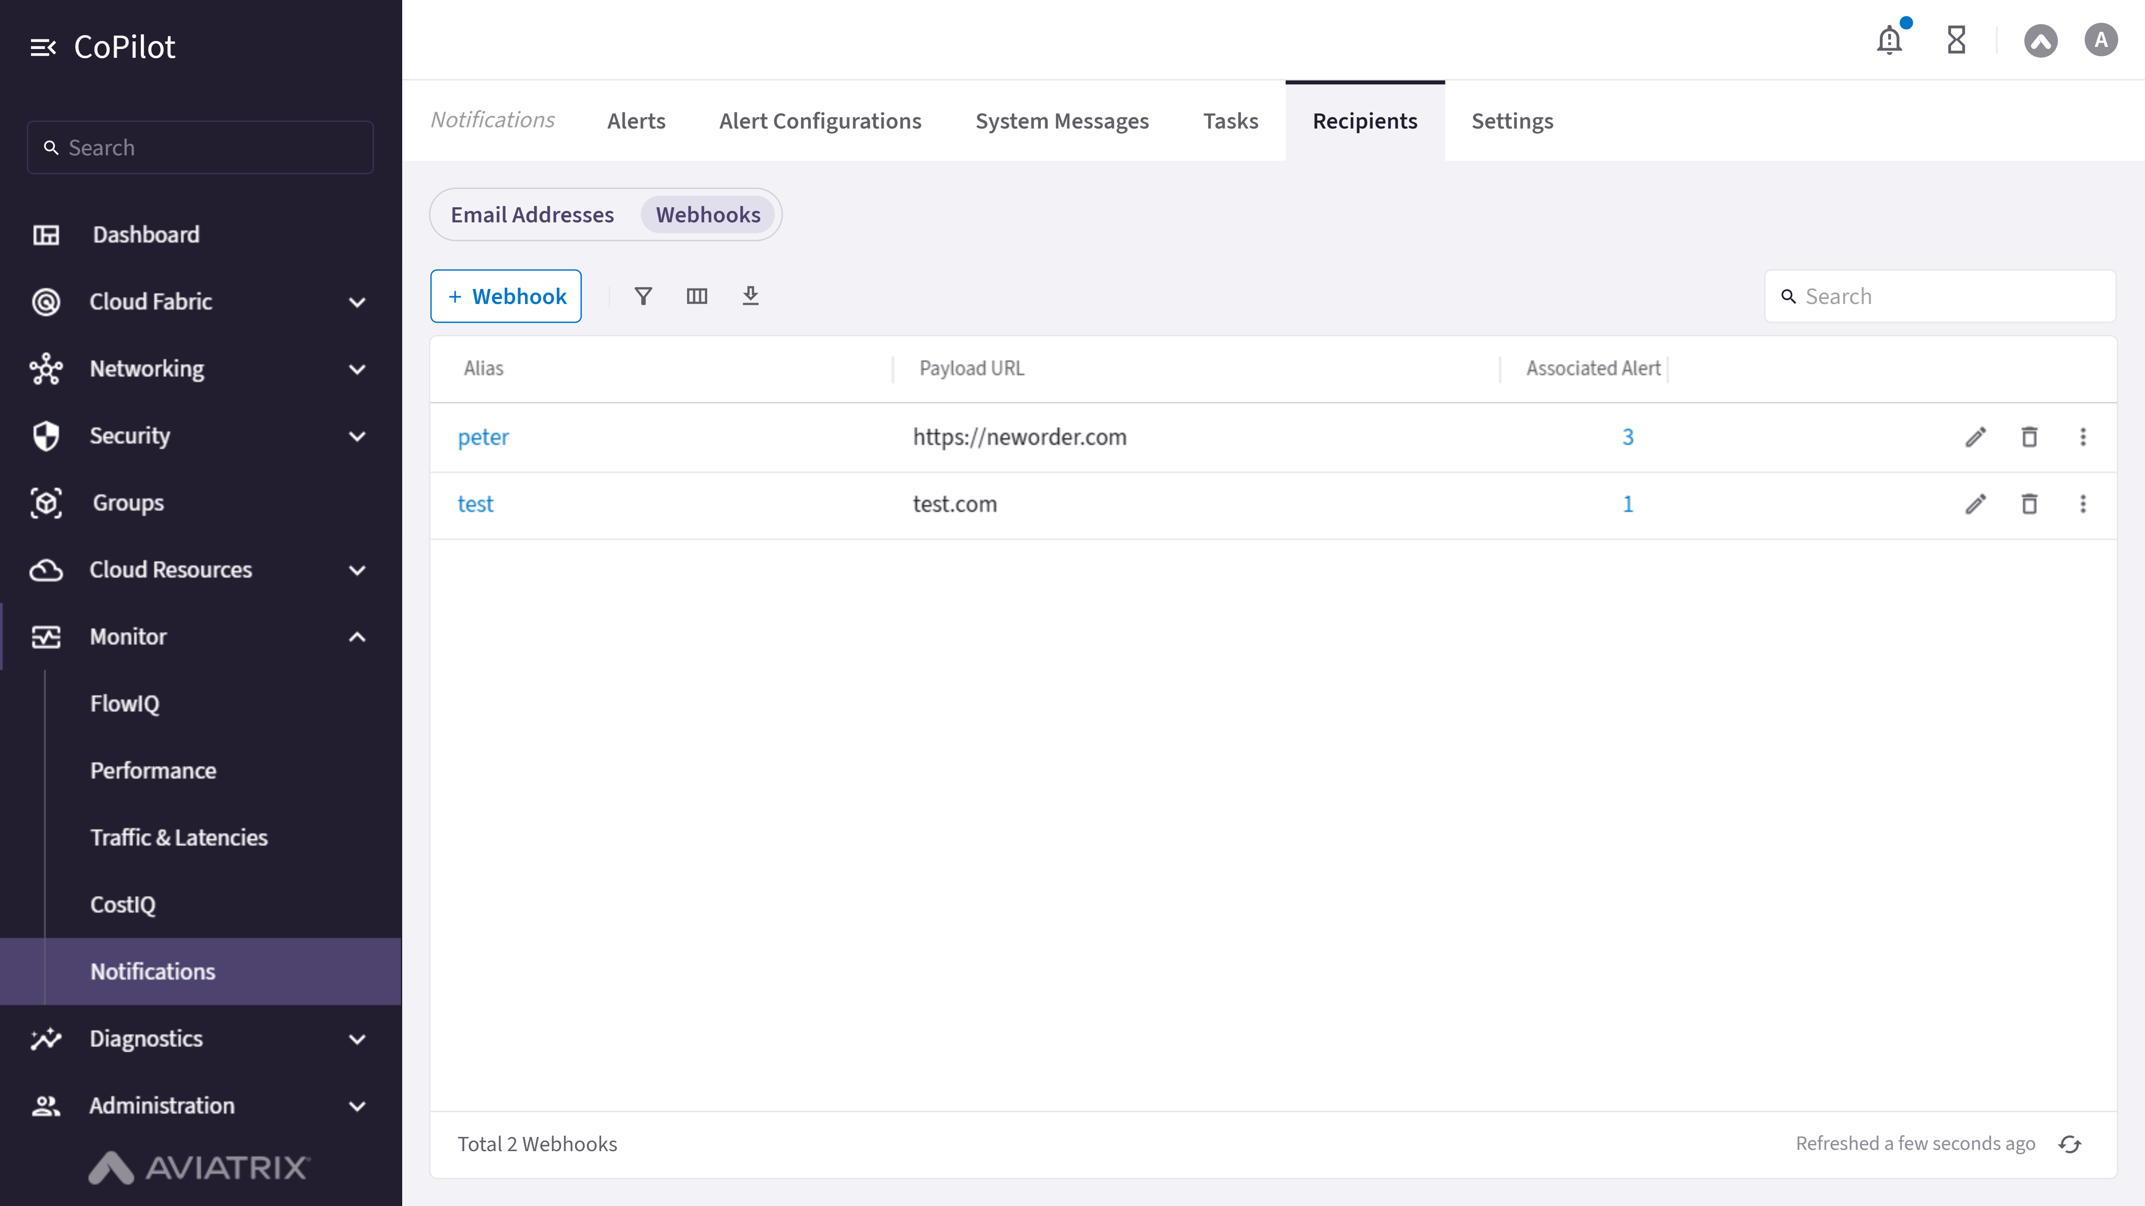This screenshot has width=2145, height=1206.
Task: Open the Tasks tab
Action: (x=1231, y=121)
